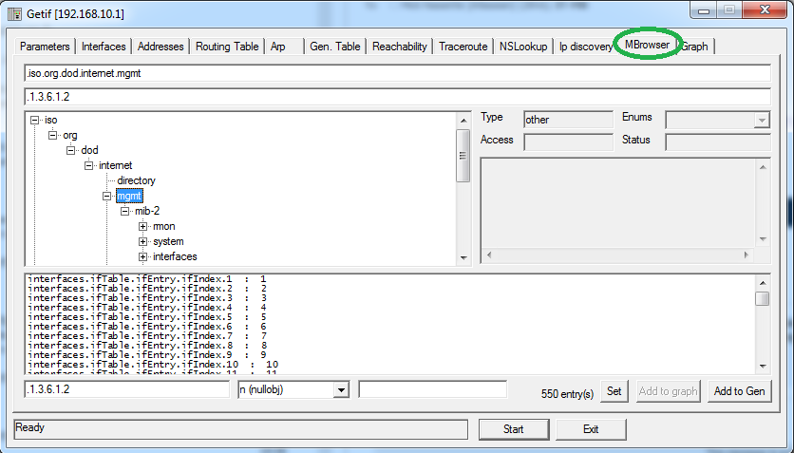Click MIB tree scrollbar up arrow
Viewport: 794px width, 453px height.
pos(463,121)
